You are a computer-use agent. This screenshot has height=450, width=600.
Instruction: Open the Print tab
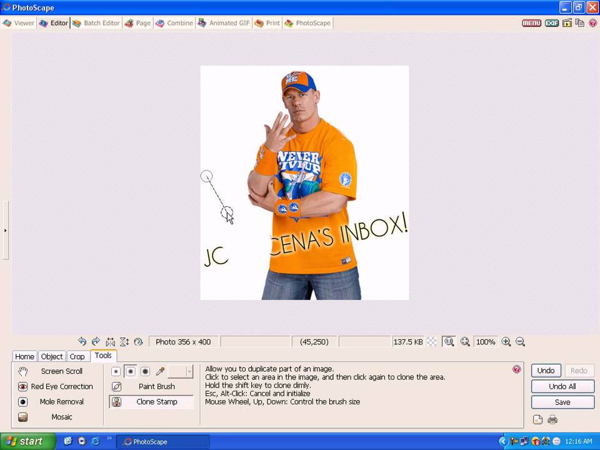[267, 23]
